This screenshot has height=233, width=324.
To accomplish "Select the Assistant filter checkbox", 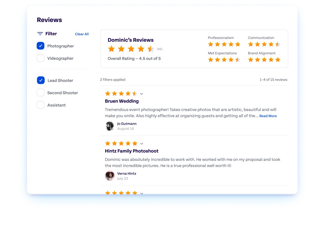I will tap(41, 105).
